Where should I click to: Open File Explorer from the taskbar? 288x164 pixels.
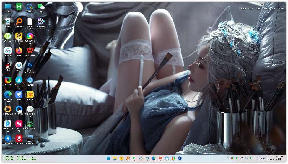(115, 158)
